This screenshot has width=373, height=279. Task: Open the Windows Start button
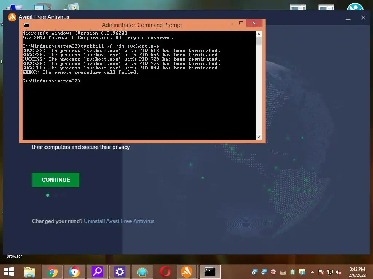pyautogui.click(x=9, y=272)
